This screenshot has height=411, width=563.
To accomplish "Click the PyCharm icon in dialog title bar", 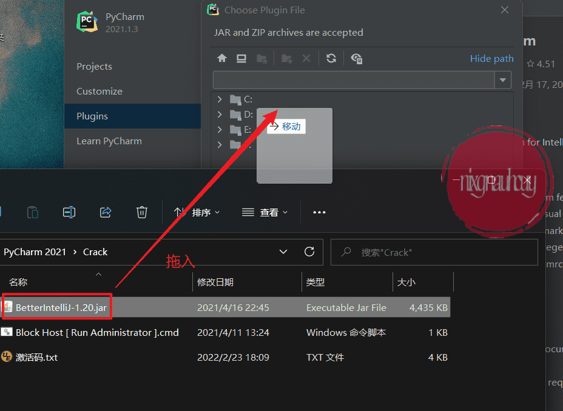I will (213, 10).
